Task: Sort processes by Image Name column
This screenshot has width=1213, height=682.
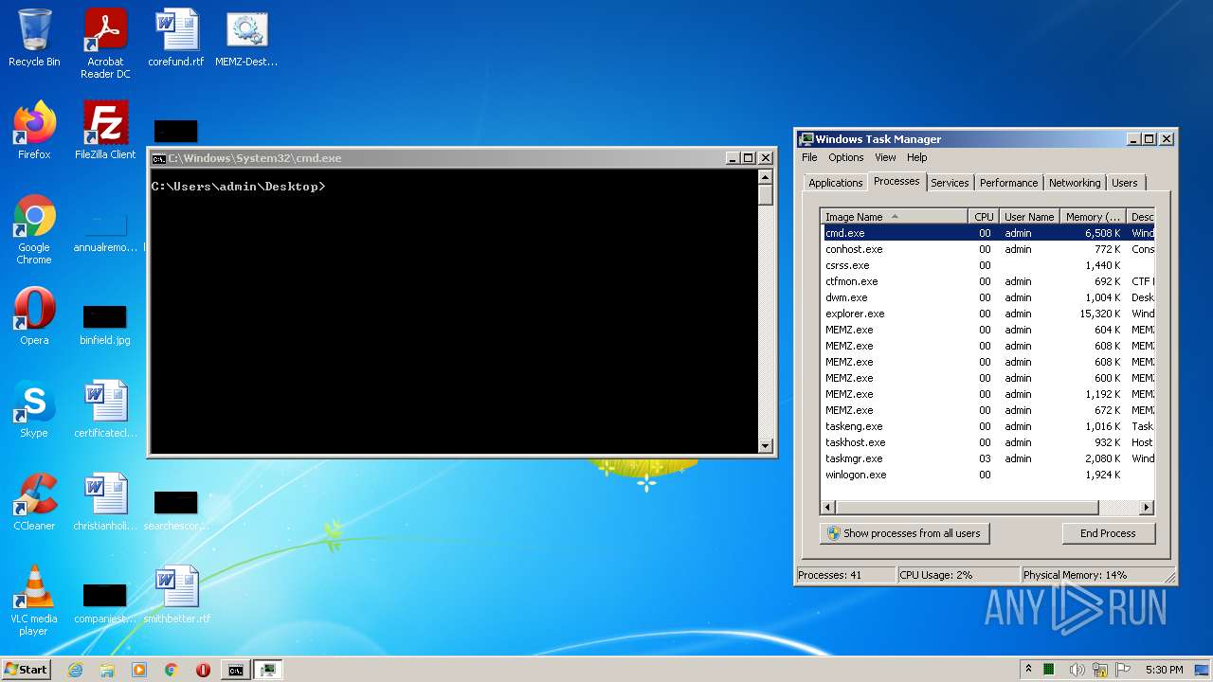Action: tap(895, 217)
